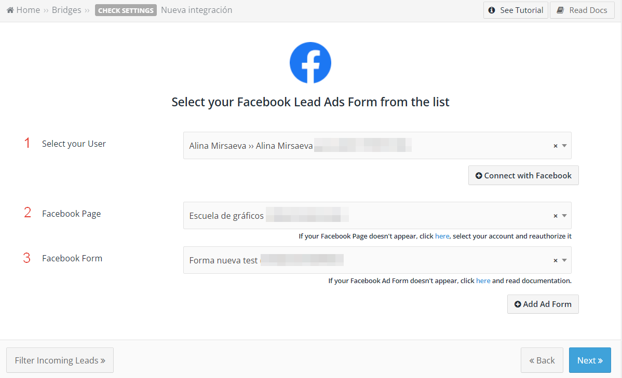Viewport: 622px width, 378px height.
Task: Click the Next button
Action: (590, 360)
